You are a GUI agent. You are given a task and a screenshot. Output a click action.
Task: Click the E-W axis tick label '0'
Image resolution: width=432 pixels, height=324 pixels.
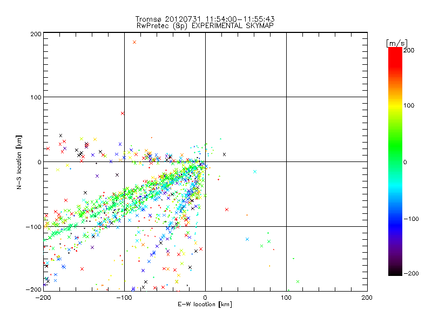click(205, 298)
